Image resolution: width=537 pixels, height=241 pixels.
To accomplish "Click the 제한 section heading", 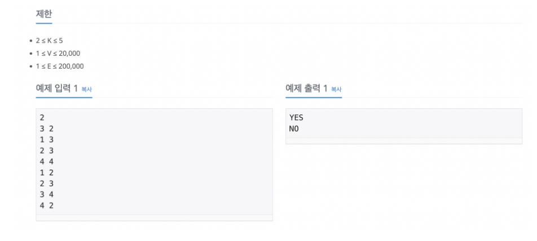I will (44, 14).
